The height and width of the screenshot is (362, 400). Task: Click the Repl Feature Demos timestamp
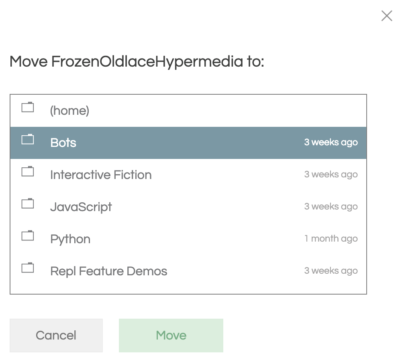(x=331, y=271)
